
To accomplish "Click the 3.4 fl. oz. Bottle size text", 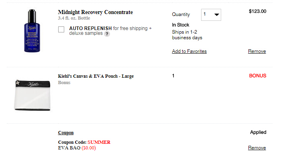I will tap(74, 18).
